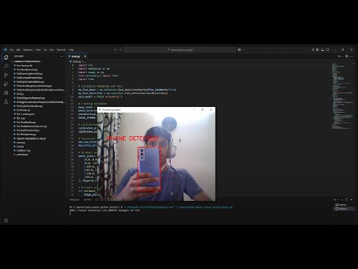Click the main.py path link in terminal
358x269 pixels.
pyautogui.click(x=204, y=207)
